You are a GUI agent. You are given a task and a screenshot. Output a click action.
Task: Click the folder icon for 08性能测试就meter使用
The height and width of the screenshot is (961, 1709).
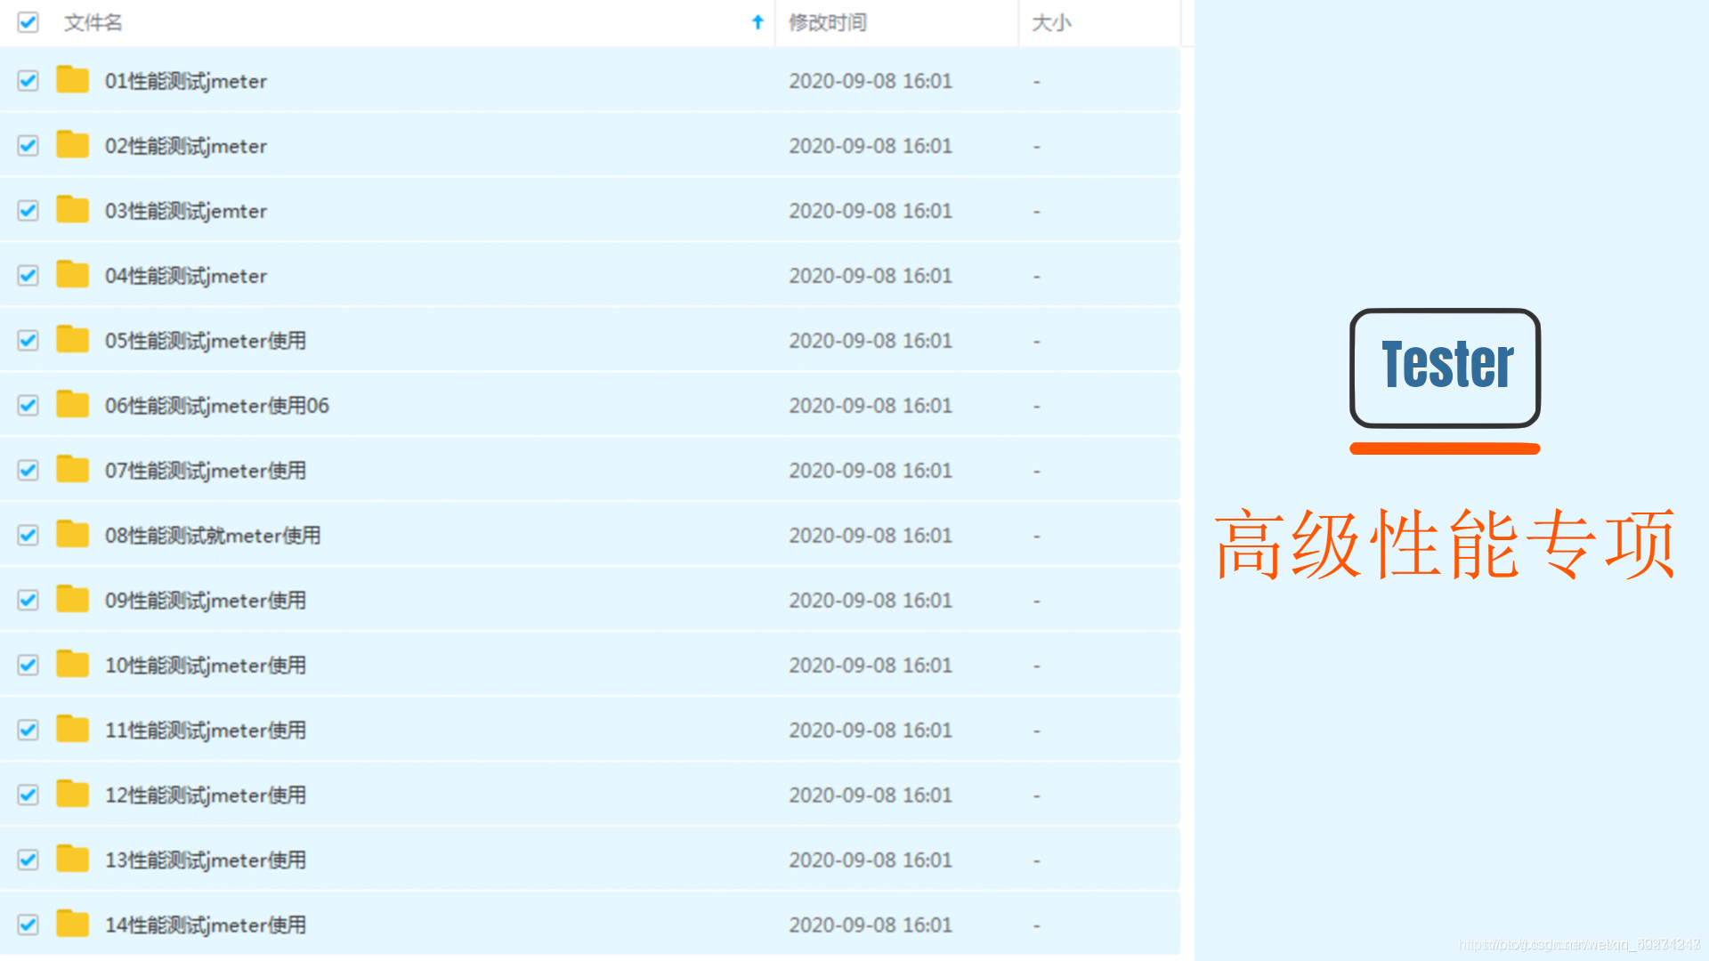tap(72, 535)
